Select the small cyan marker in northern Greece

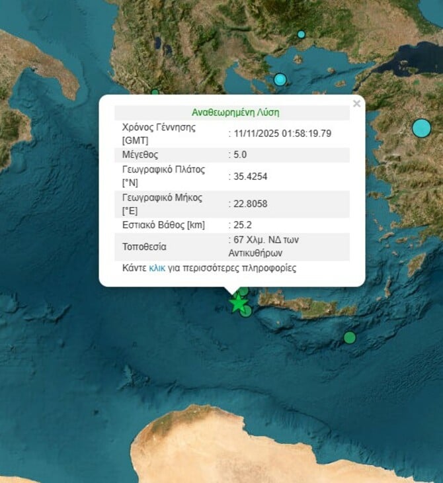(302, 34)
